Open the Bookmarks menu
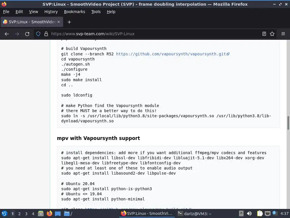Screen dimensions: 290x218 [74, 12]
